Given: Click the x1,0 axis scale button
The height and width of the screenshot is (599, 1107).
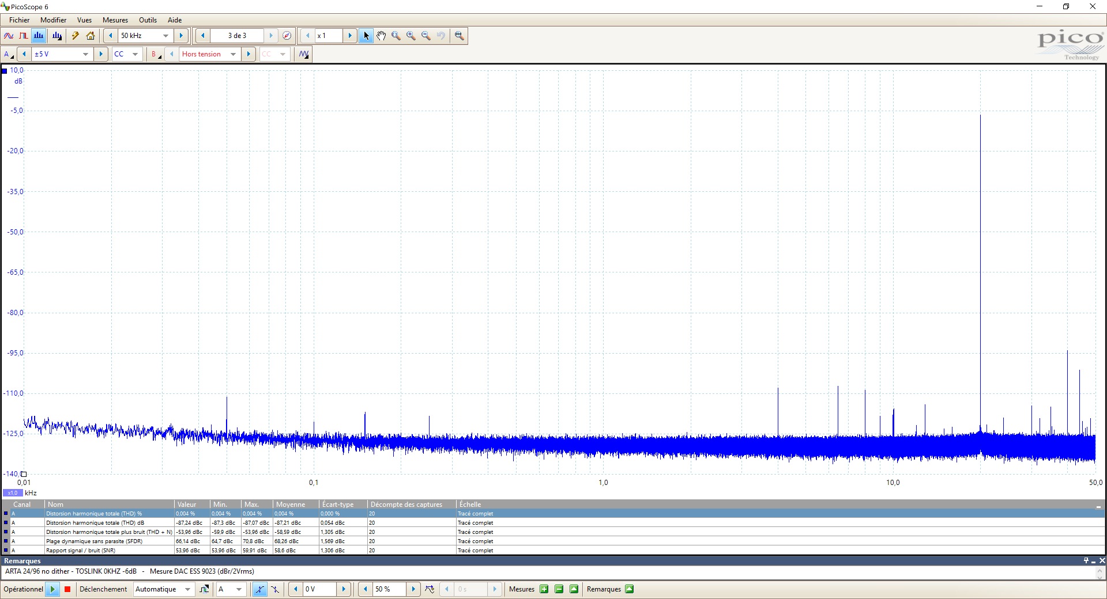Looking at the screenshot, I should click(13, 493).
